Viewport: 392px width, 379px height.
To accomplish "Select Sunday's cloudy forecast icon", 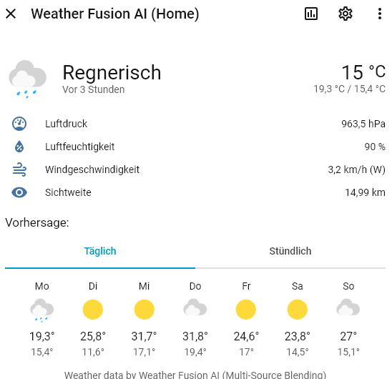I will (348, 307).
